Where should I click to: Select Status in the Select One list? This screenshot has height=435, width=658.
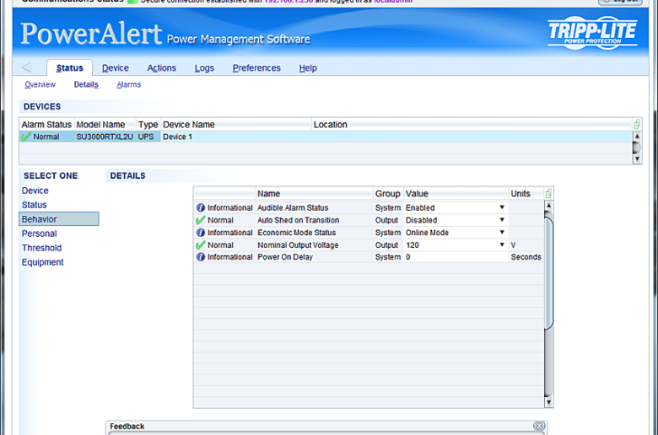click(34, 205)
